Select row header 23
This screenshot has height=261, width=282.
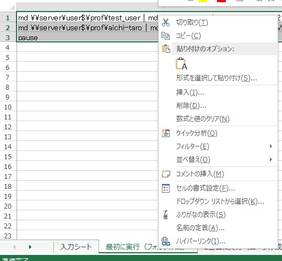click(8, 236)
